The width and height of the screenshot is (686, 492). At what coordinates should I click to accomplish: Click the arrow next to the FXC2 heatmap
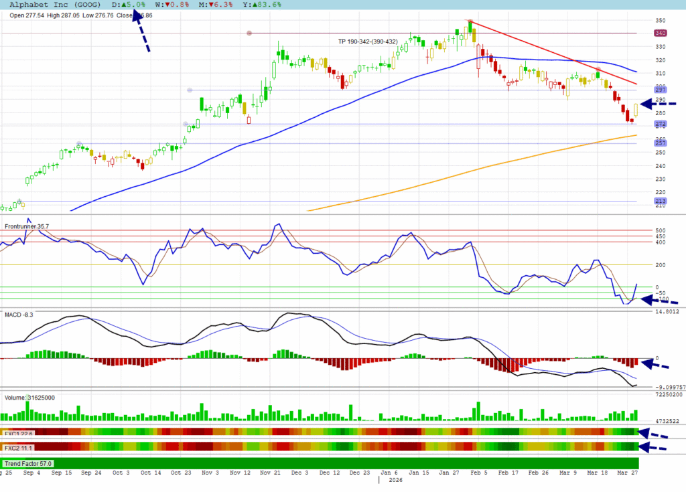(657, 447)
